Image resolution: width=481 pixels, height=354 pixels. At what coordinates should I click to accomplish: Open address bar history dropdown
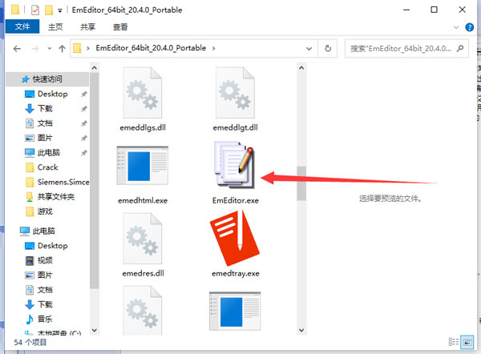coord(309,48)
